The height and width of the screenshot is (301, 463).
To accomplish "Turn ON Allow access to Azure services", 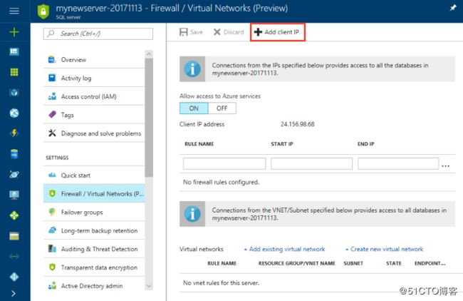I will tap(194, 108).
